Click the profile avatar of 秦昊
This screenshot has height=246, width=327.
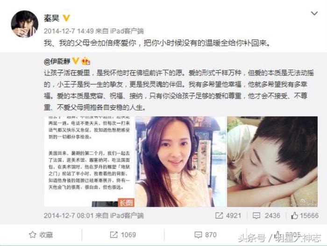(x=25, y=24)
